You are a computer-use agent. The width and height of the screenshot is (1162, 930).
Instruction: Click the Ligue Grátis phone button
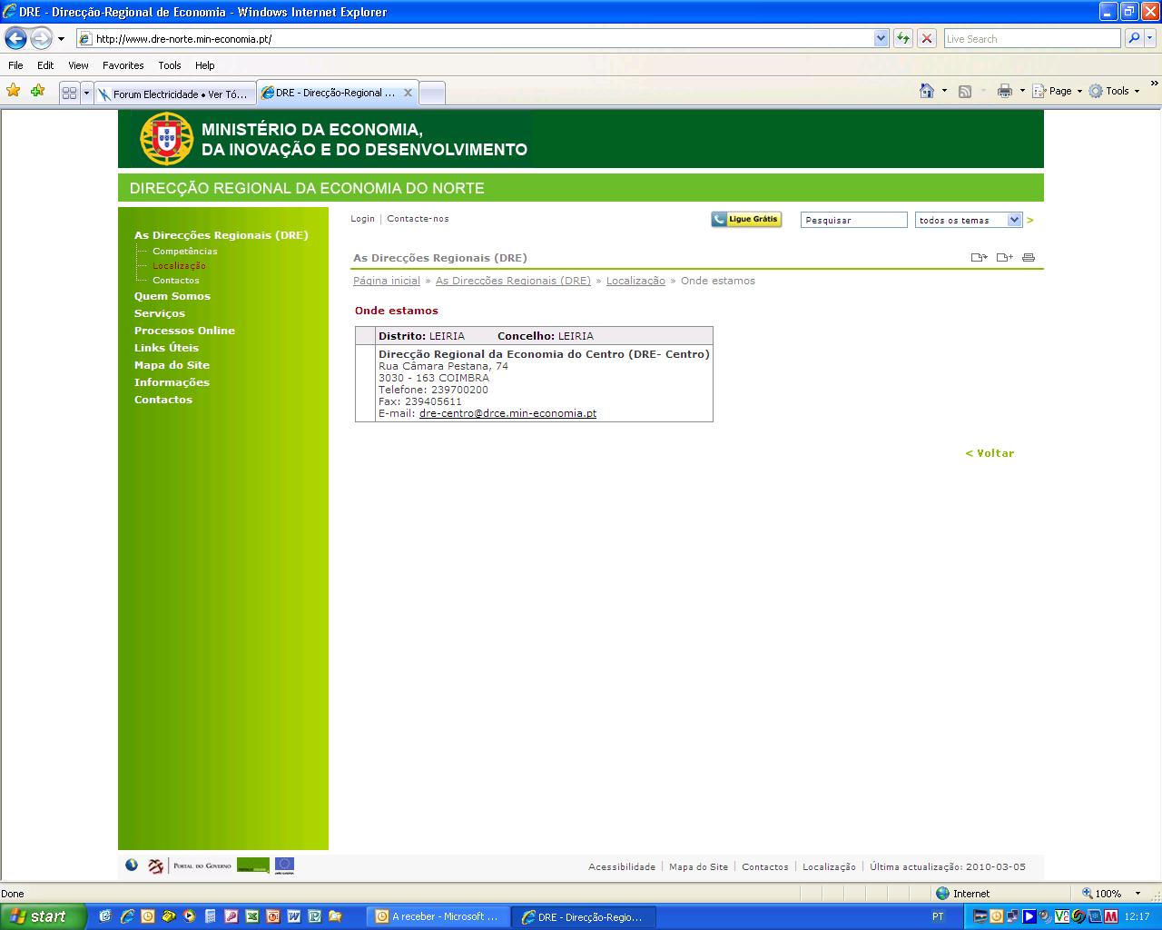point(746,219)
